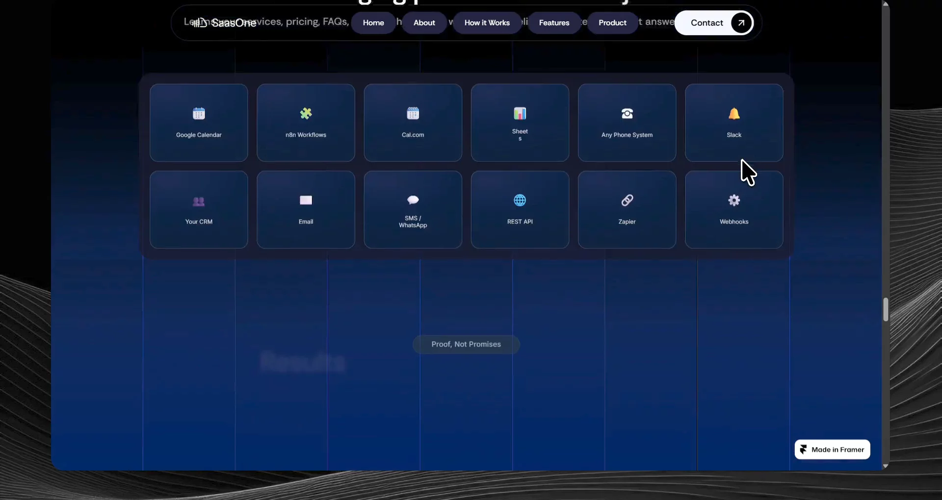Click the Google Calendar label text

click(199, 135)
